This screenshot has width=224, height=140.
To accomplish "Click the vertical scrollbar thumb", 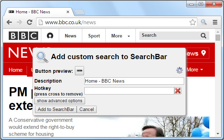I will (218, 38).
